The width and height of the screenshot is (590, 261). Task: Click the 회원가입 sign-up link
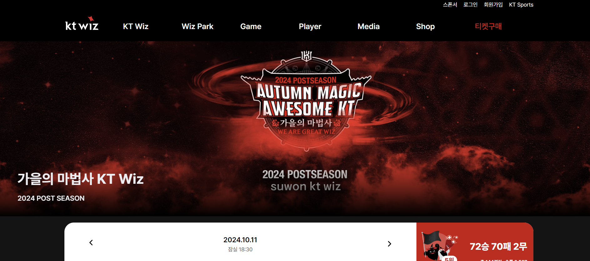pyautogui.click(x=493, y=5)
